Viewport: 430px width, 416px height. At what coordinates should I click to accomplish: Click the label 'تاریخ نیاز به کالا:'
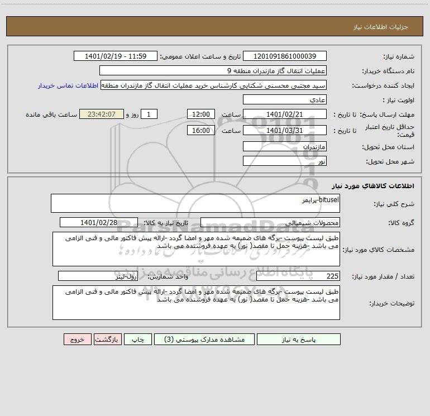pyautogui.click(x=166, y=223)
